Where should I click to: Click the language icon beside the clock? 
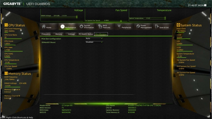point(205,5)
